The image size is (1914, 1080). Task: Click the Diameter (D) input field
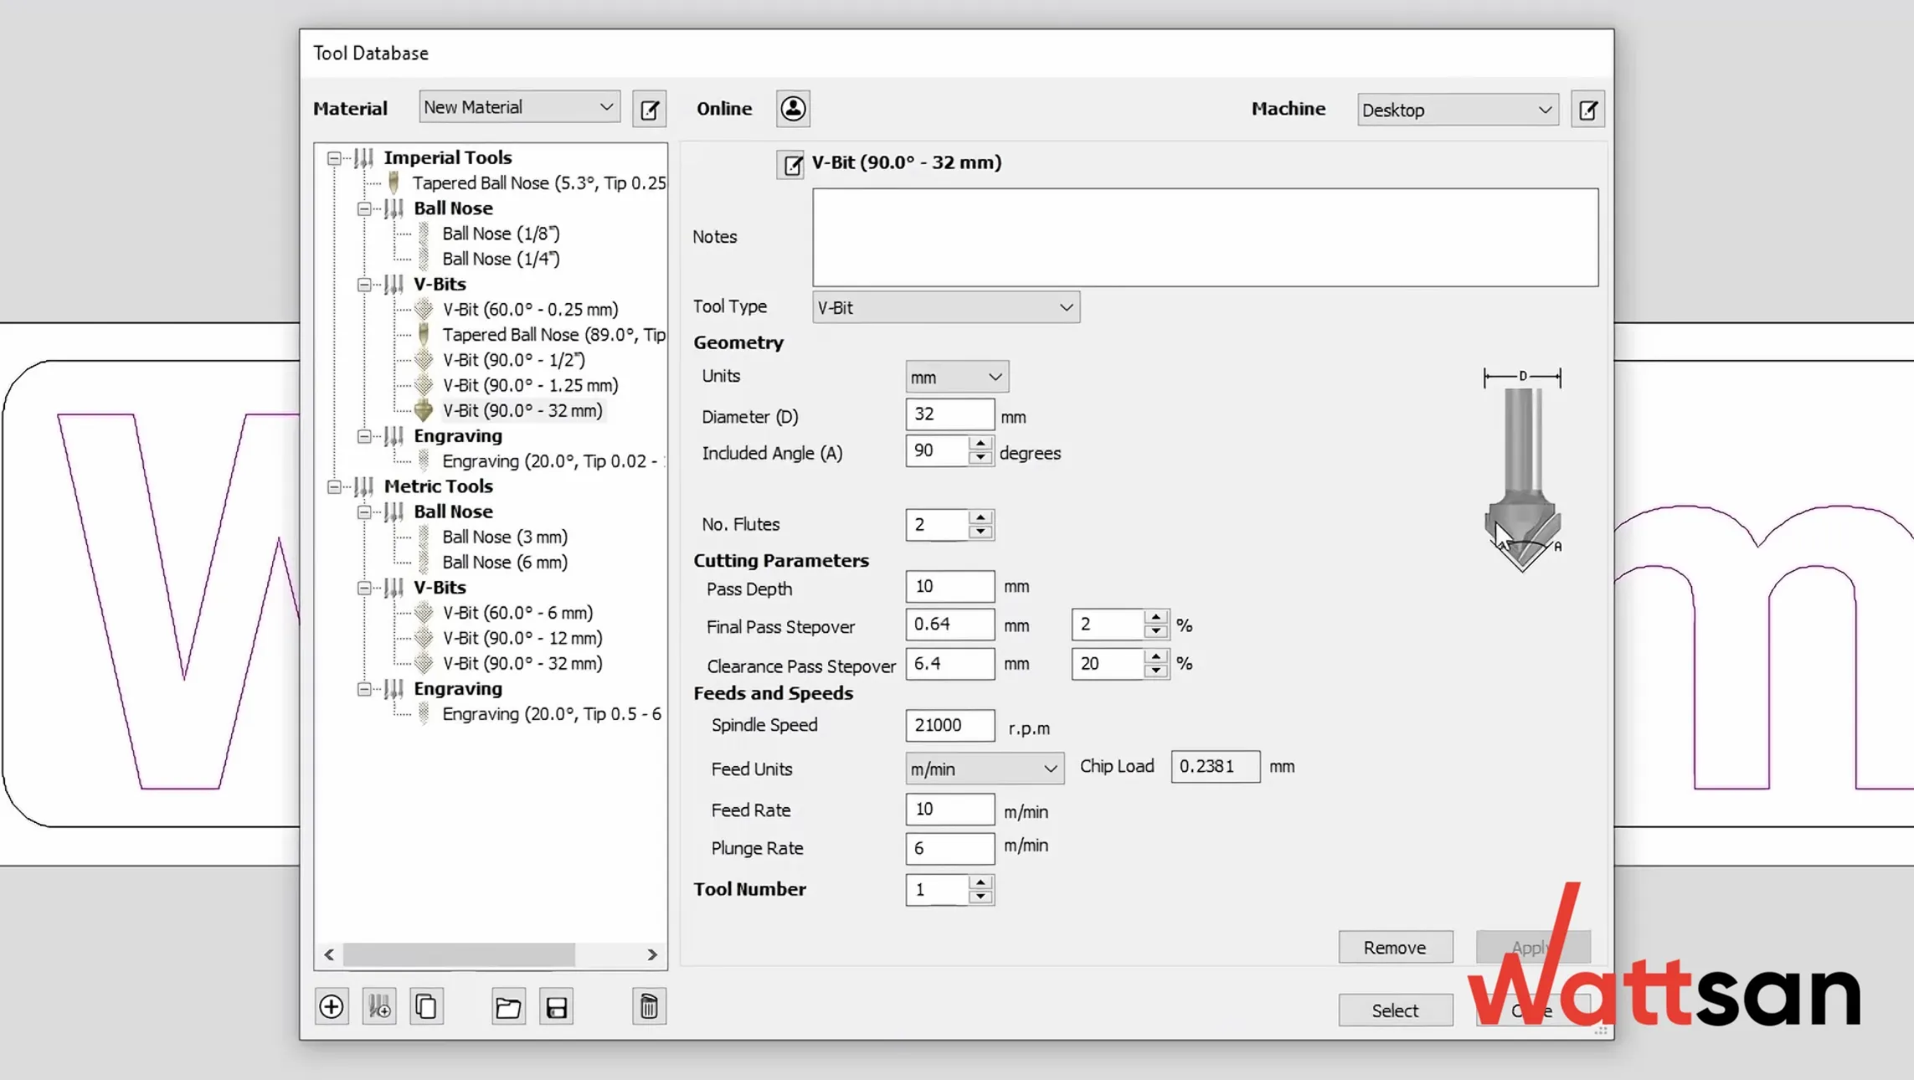(949, 414)
